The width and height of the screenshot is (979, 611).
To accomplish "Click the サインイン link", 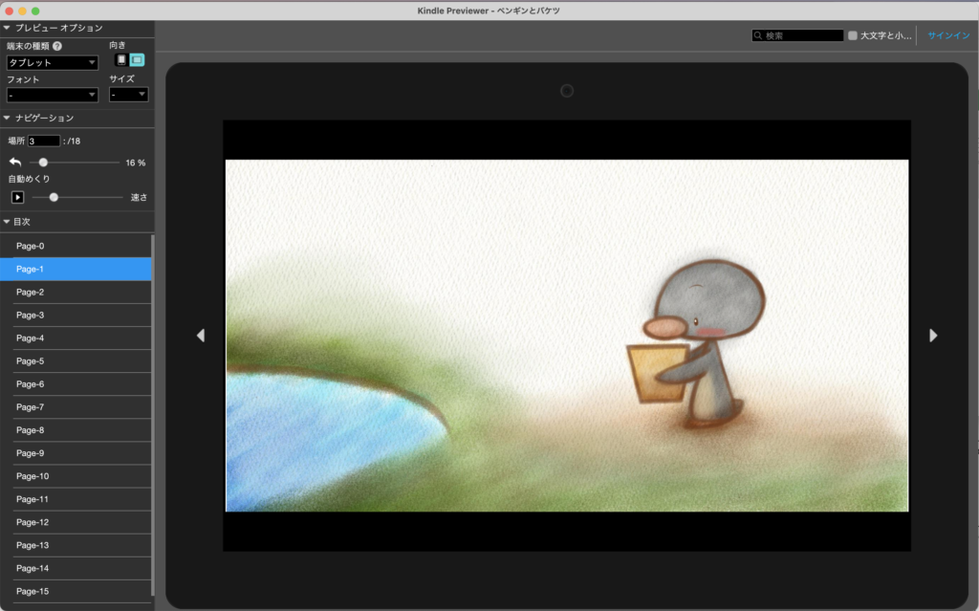I will tap(948, 35).
